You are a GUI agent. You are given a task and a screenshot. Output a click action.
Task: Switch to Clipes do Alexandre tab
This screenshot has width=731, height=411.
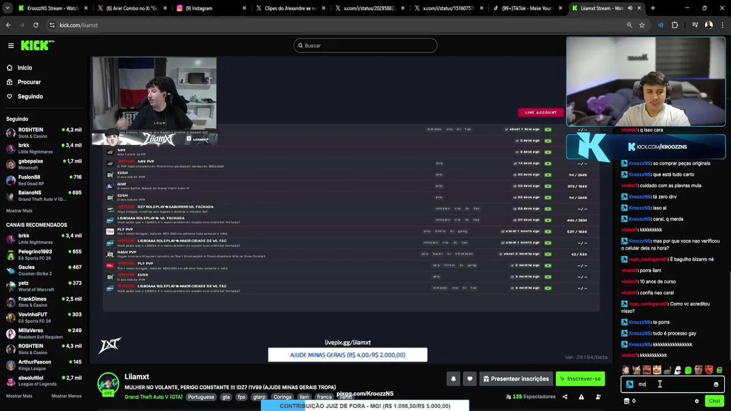coord(290,8)
